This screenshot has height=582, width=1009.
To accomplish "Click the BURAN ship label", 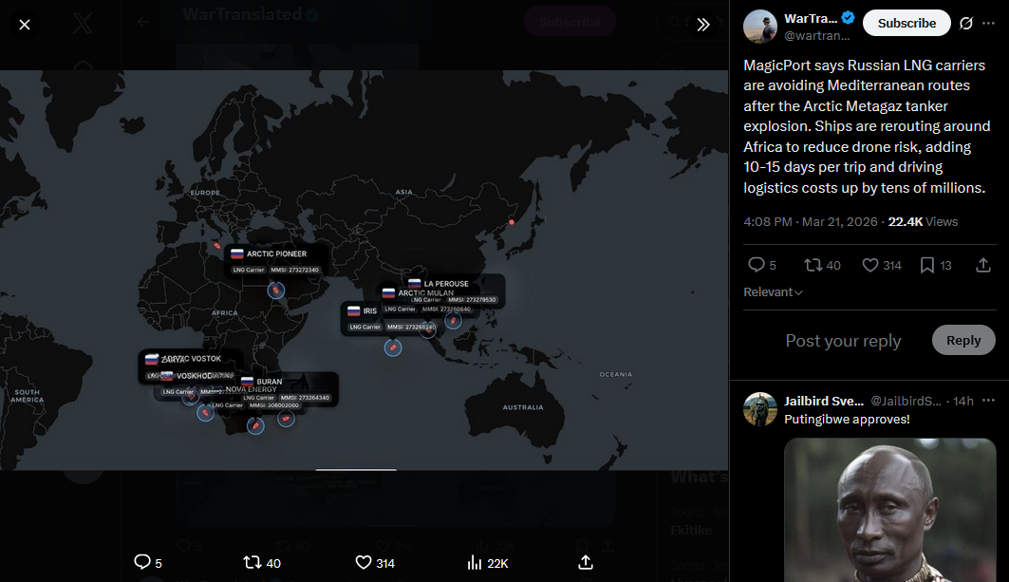I will click(x=269, y=382).
